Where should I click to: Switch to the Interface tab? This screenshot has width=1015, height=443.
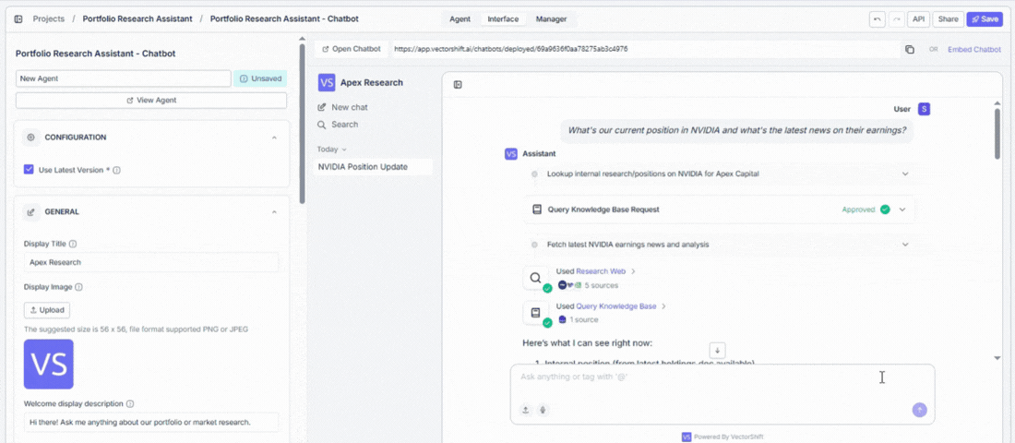[x=503, y=18]
